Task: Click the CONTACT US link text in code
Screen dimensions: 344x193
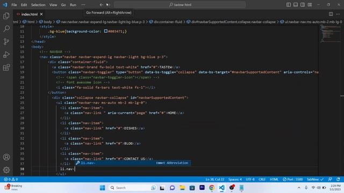Action: (x=134, y=159)
